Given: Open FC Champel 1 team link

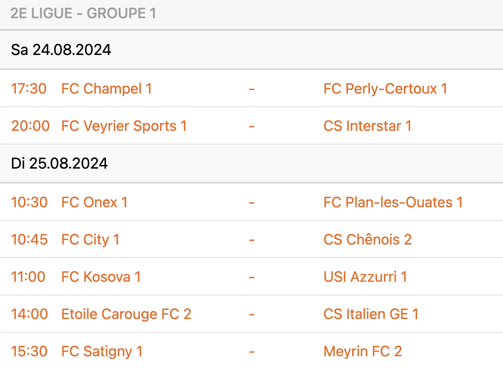Looking at the screenshot, I should (106, 89).
